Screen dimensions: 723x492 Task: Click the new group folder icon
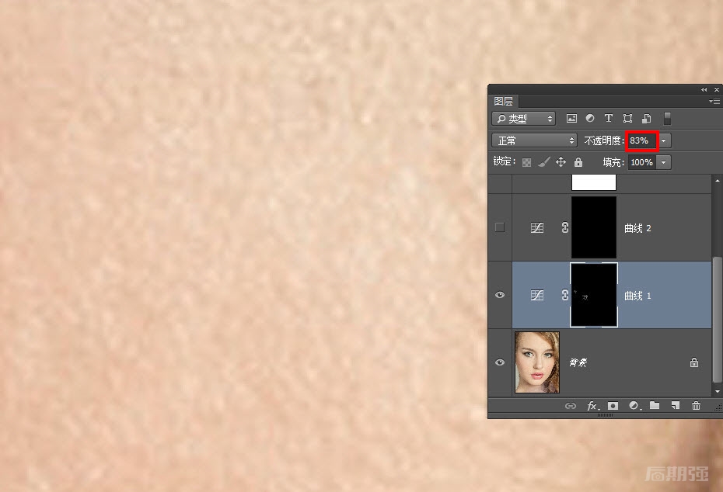pos(655,406)
